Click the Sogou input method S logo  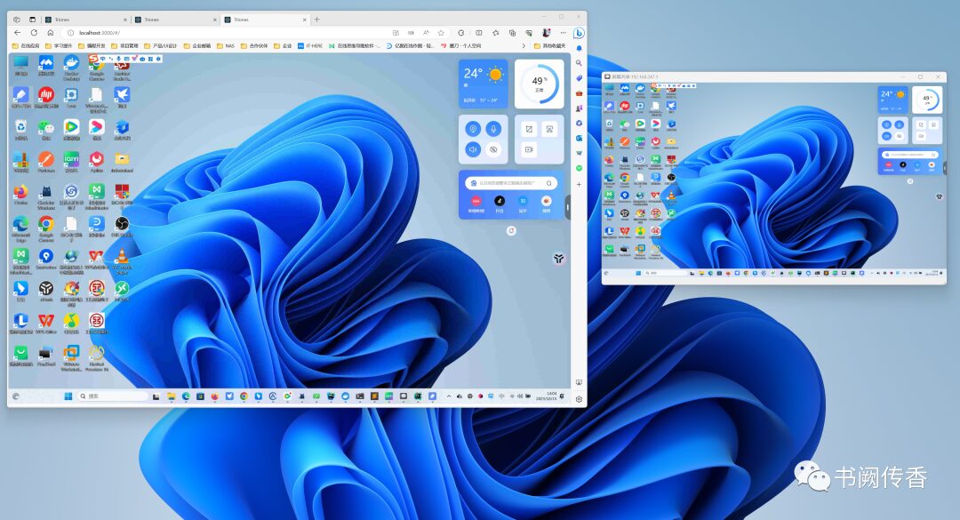pyautogui.click(x=93, y=59)
